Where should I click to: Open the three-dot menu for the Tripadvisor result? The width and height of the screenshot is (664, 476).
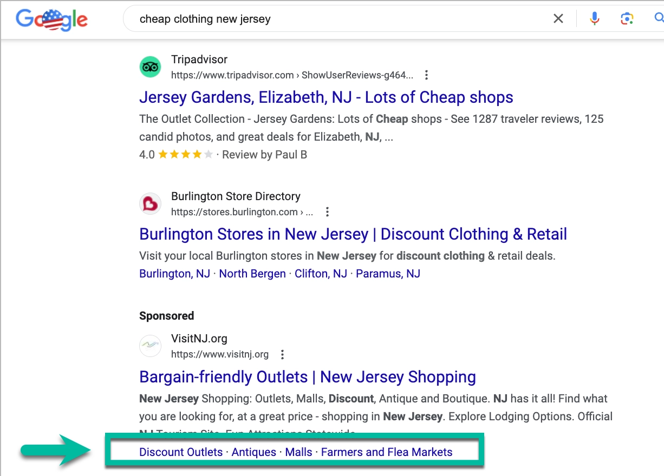click(426, 75)
